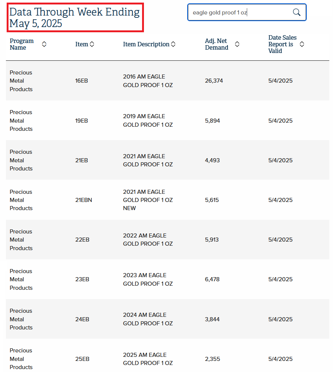Click the magnifying glass search icon
This screenshot has width=333, height=375.
click(x=296, y=12)
